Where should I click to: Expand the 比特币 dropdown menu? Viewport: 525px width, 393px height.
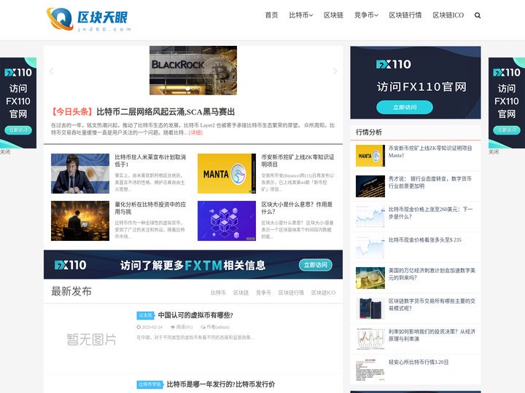(x=301, y=15)
